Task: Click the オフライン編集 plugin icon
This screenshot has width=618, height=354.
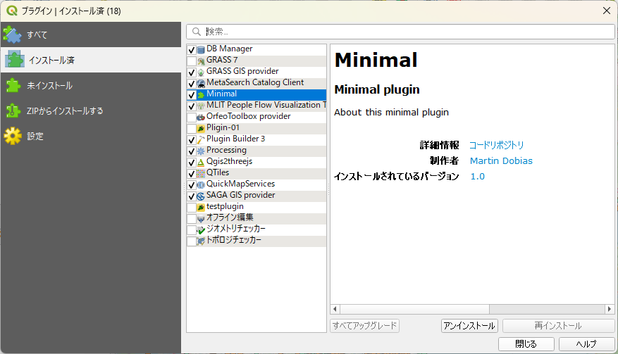Action: [201, 219]
